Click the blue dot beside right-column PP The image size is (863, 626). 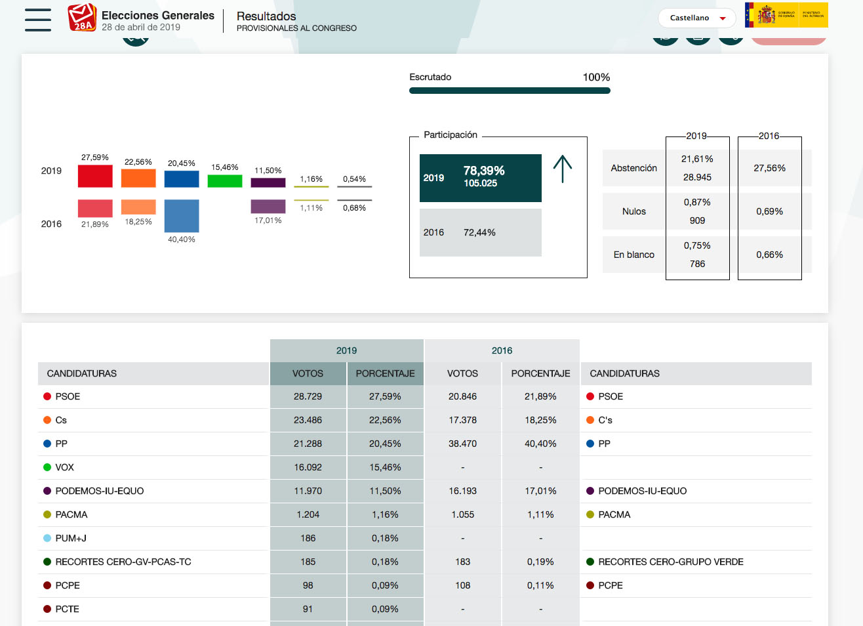pos(590,444)
